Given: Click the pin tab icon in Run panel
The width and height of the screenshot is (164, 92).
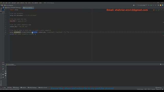Looking at the screenshot, I should [3, 77].
